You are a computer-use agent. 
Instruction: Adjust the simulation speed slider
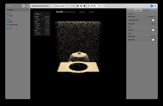pyautogui.click(x=98, y=6)
